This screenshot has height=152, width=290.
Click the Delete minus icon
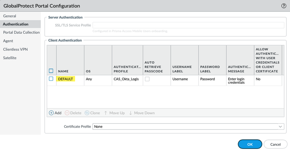coord(67,113)
